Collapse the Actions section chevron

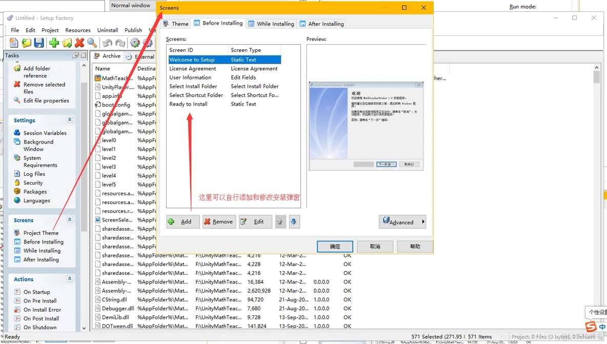(x=70, y=278)
